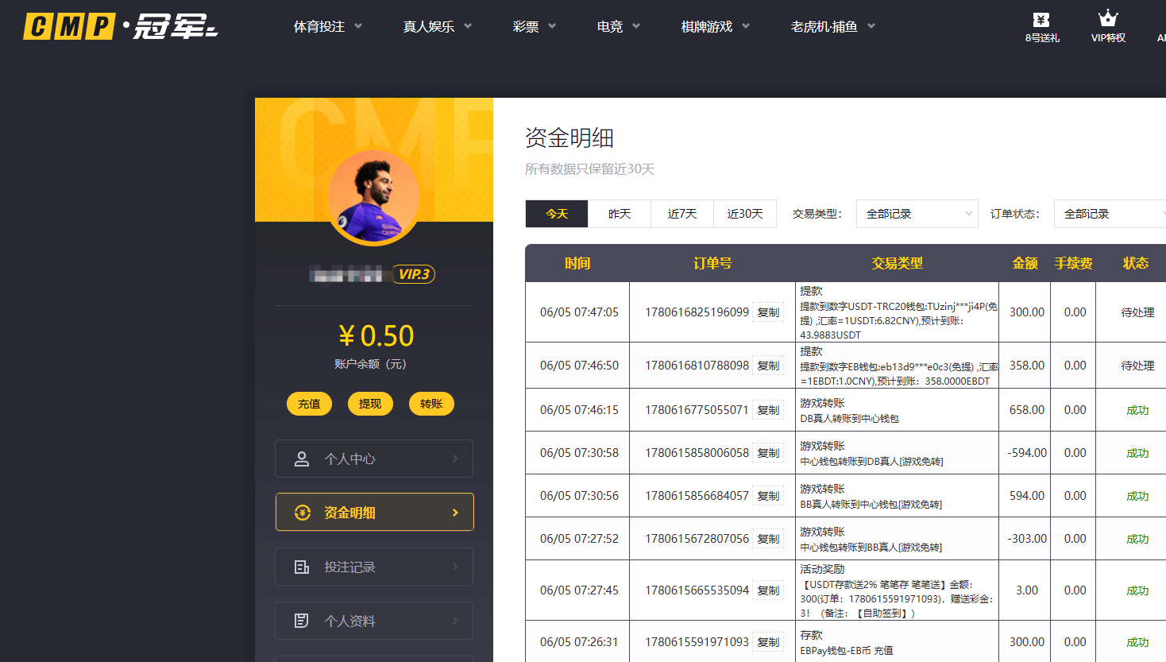
Task: Click 待处理 status of 07:47:05 row
Action: [1137, 312]
